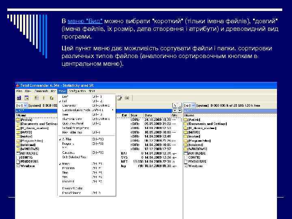Click left panel path bar c:\*.*
This screenshot has width=292, height=219.
(x=36, y=111)
